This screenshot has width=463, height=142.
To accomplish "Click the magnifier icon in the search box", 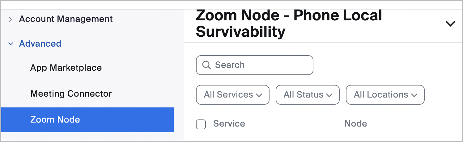I will pyautogui.click(x=206, y=65).
